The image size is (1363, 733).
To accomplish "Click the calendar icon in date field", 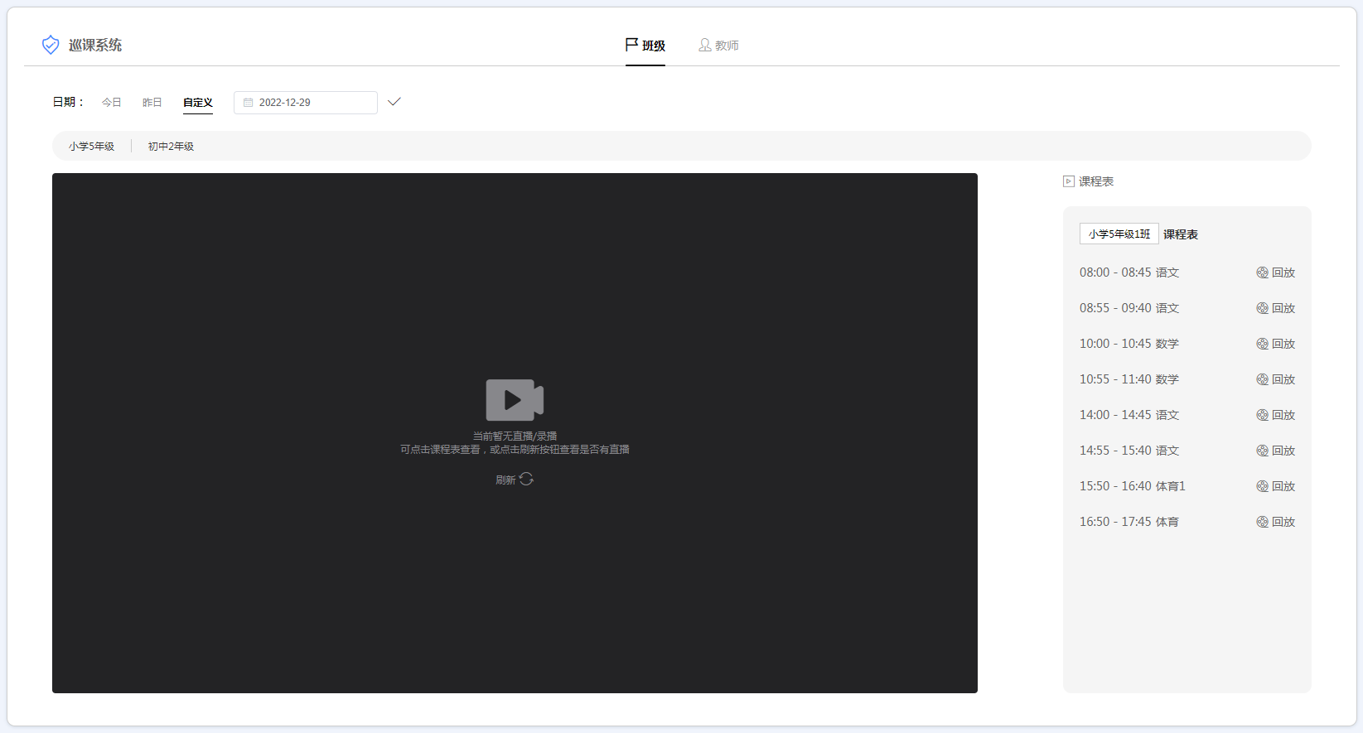I will (x=248, y=103).
